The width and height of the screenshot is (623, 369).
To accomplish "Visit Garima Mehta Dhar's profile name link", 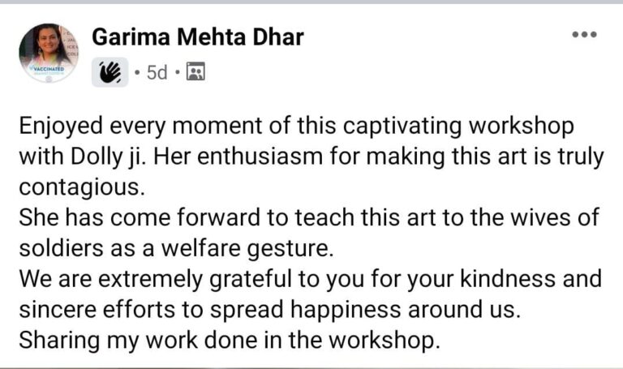I will (x=198, y=37).
